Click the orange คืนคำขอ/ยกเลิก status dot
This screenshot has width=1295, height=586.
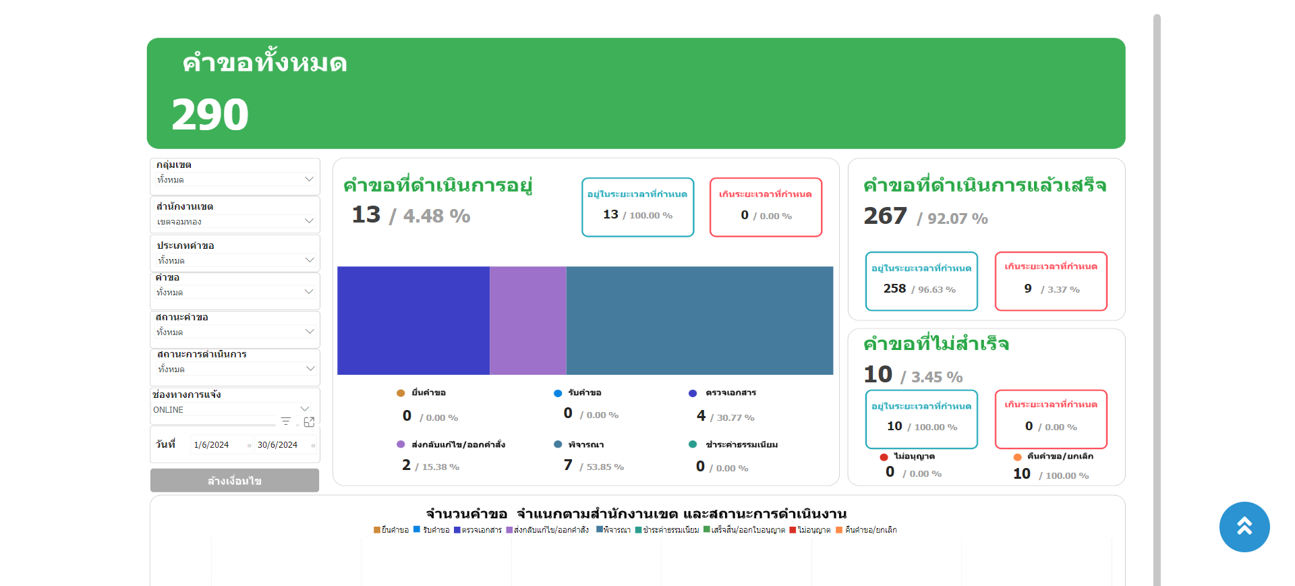coord(1017,457)
